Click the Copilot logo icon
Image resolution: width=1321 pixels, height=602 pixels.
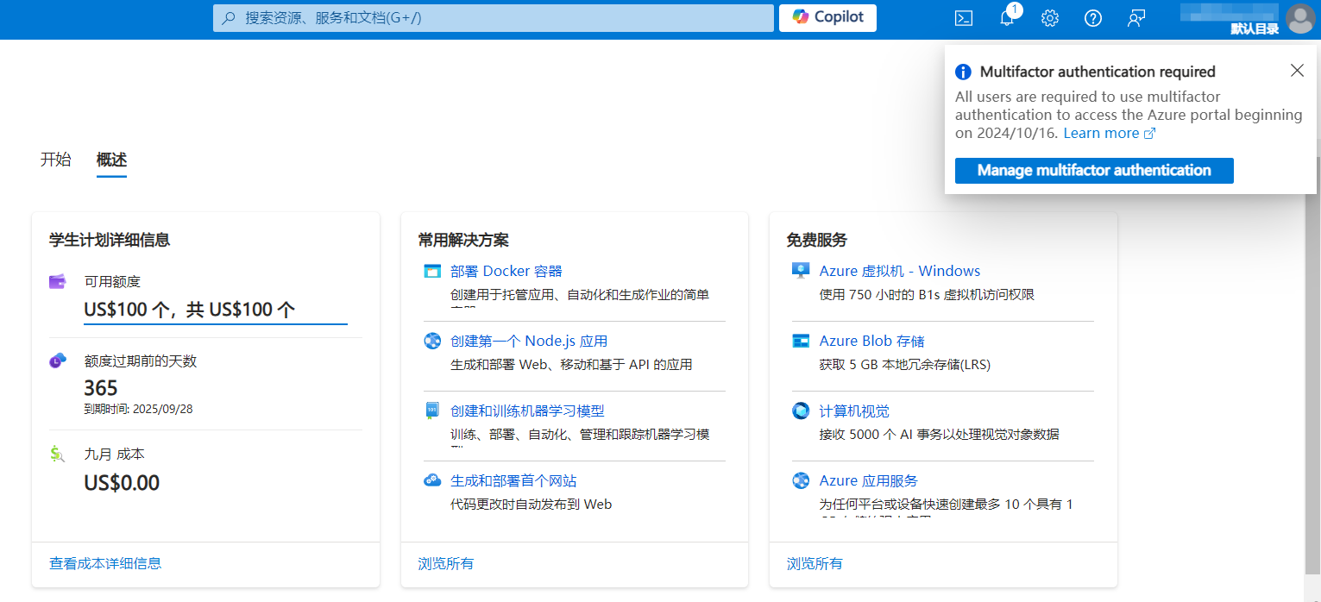(801, 17)
